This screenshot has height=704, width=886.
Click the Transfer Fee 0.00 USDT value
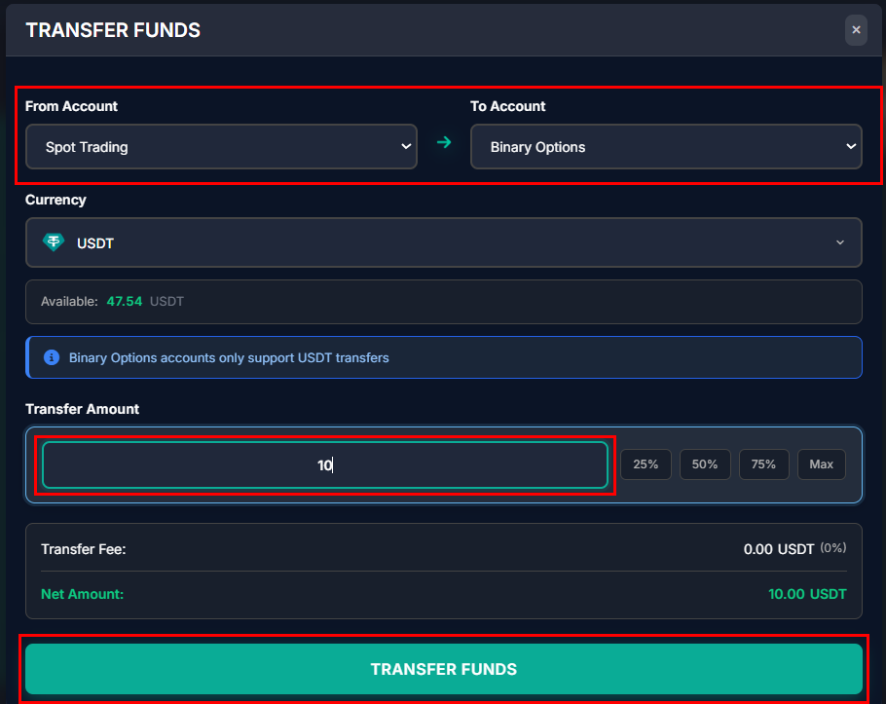(x=778, y=549)
